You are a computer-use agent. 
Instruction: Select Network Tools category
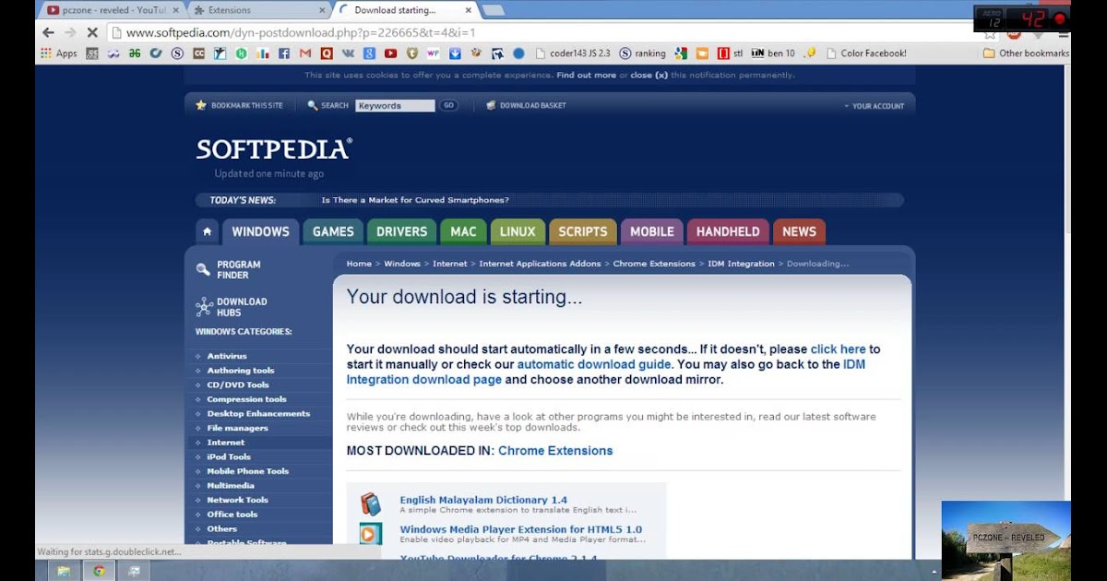tap(237, 500)
